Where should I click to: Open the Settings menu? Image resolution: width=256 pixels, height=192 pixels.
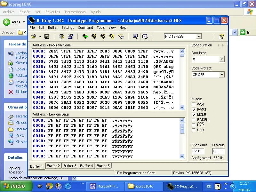coord(68,28)
